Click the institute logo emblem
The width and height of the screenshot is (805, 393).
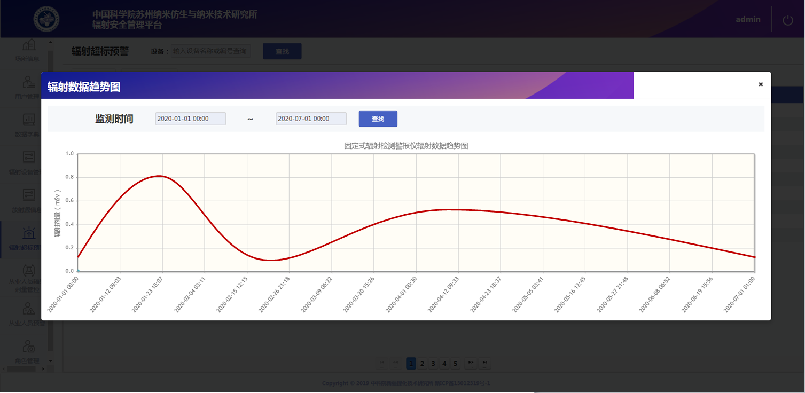(x=47, y=19)
